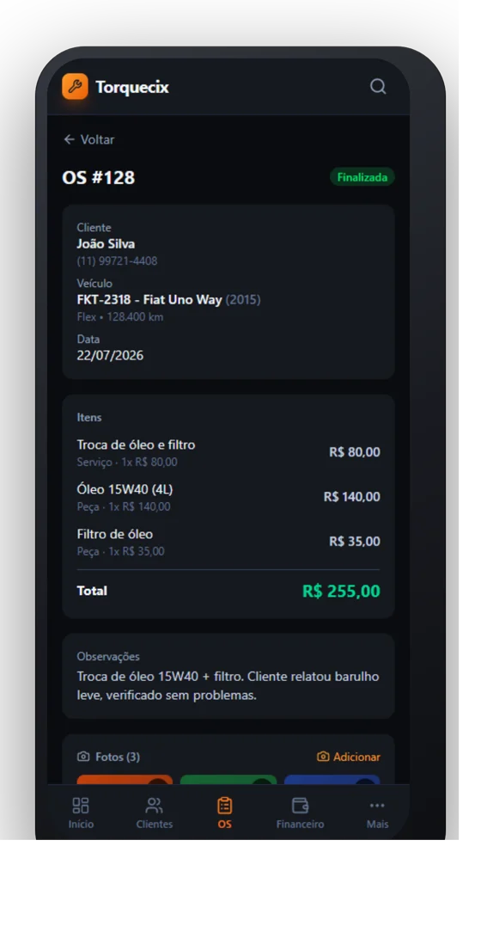481x926 pixels.
Task: Open the orange photo thumbnail
Action: pyautogui.click(x=125, y=780)
